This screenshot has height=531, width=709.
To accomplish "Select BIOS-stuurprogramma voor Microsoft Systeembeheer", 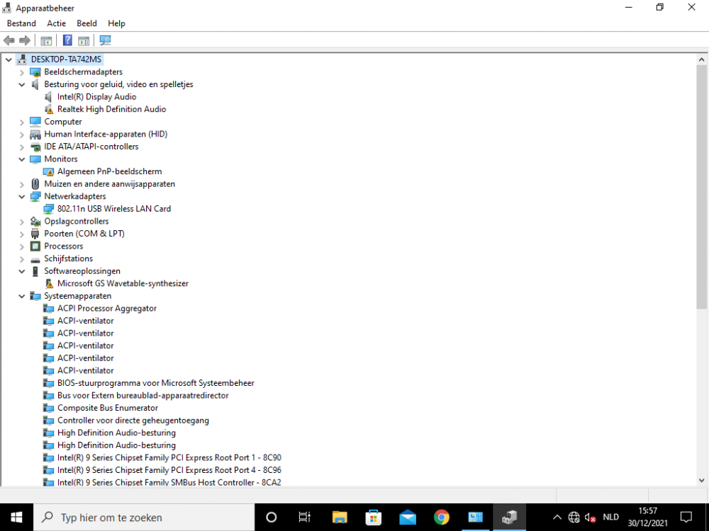I will tap(155, 383).
